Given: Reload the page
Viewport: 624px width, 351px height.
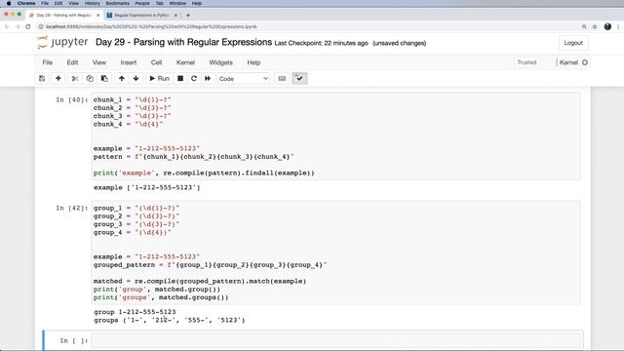Looking at the screenshot, I should click(28, 26).
